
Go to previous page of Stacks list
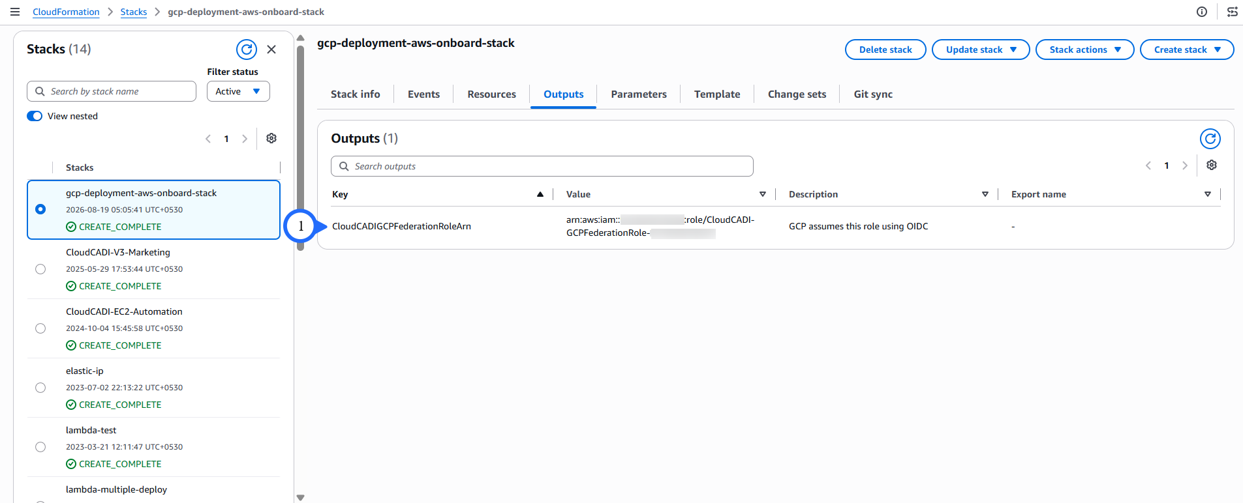208,139
